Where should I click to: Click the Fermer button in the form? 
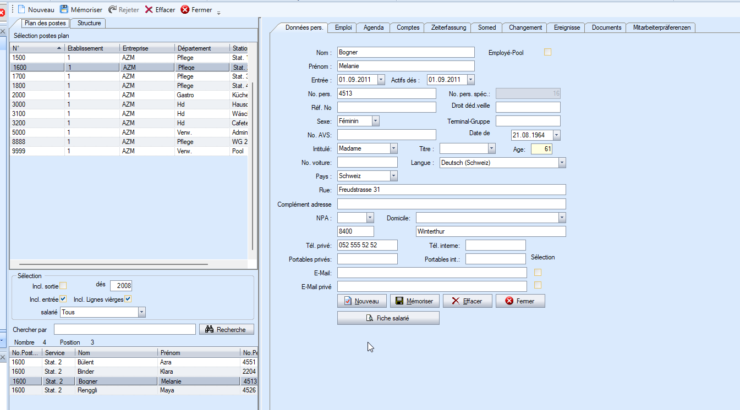(520, 301)
